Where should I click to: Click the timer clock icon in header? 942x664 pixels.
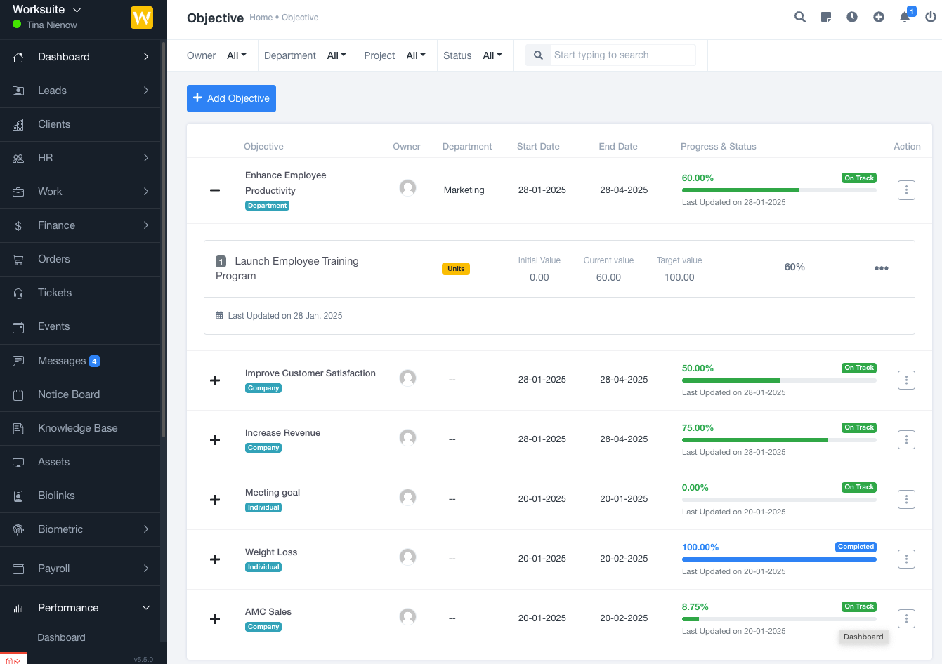coord(852,17)
